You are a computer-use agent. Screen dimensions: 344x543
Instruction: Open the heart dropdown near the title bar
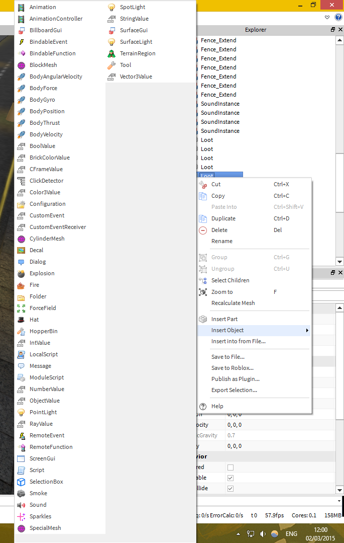[327, 17]
